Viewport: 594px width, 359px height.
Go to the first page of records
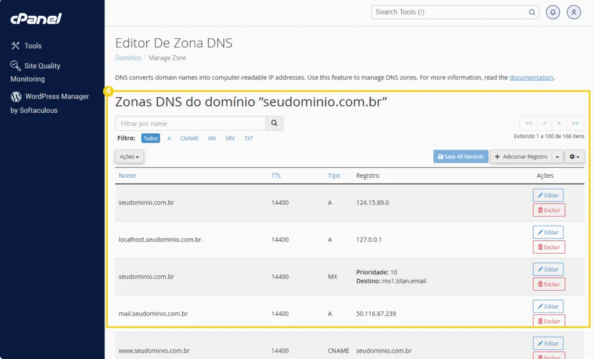tap(528, 123)
